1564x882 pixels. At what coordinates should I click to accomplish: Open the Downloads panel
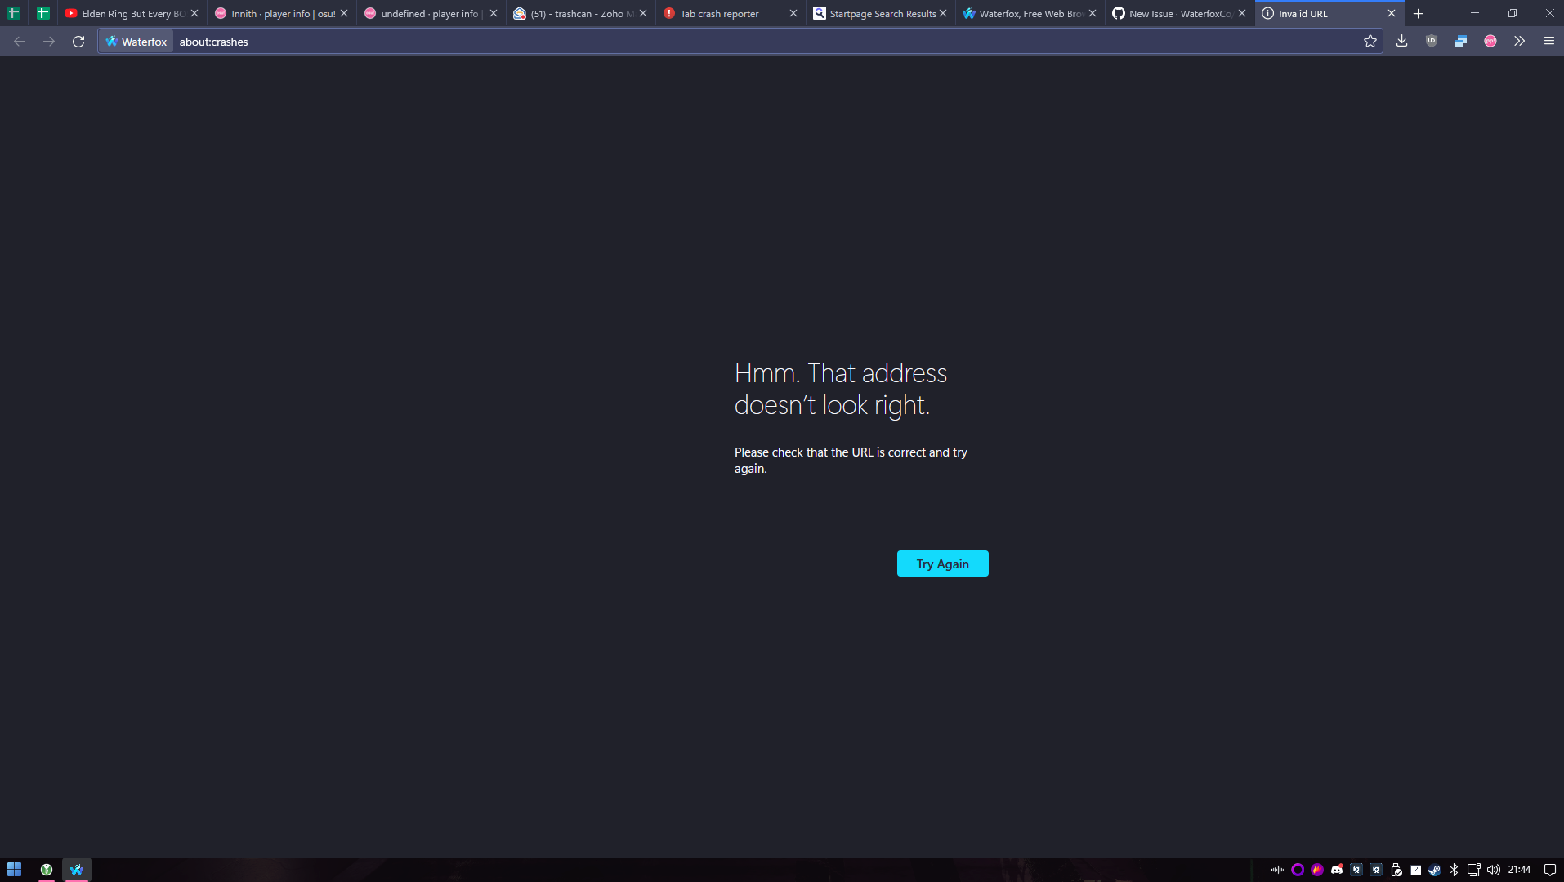pyautogui.click(x=1402, y=41)
